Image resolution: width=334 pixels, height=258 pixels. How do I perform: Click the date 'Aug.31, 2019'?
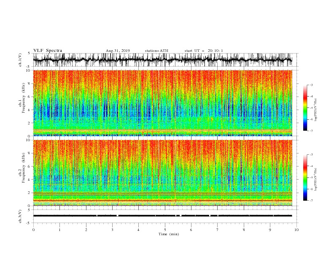(x=118, y=51)
